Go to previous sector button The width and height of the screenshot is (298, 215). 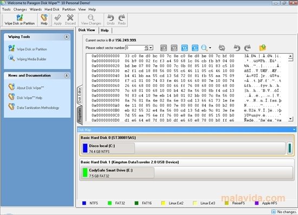(x=174, y=48)
